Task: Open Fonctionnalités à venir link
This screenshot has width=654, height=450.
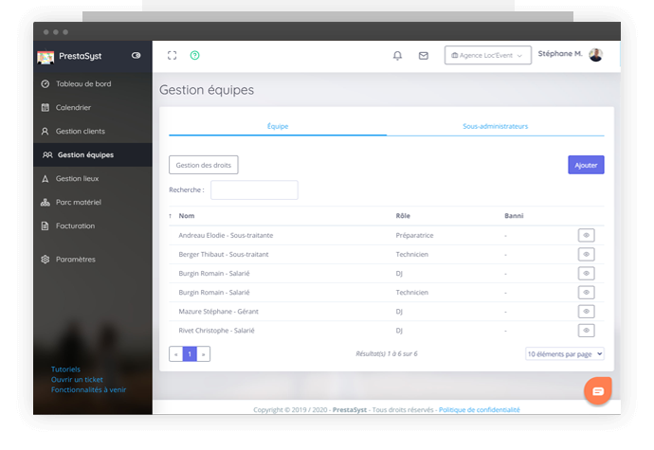Action: (88, 390)
